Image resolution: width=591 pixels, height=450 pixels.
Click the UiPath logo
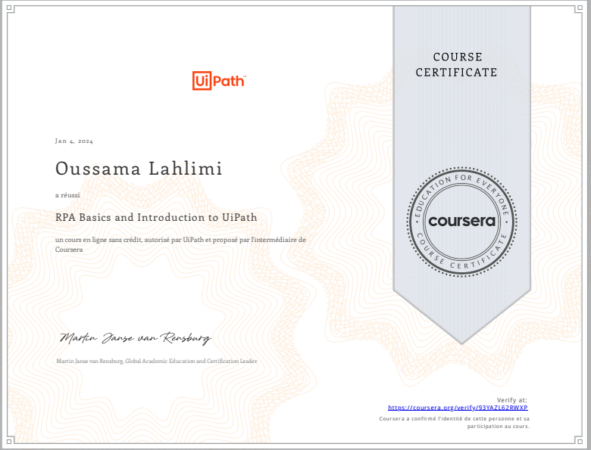coord(219,80)
